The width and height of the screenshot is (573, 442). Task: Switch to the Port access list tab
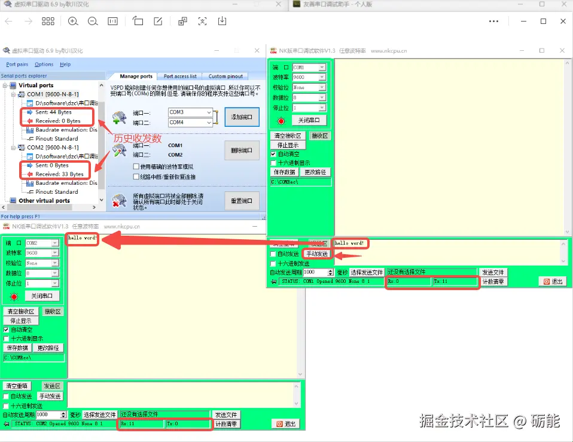[x=180, y=77]
